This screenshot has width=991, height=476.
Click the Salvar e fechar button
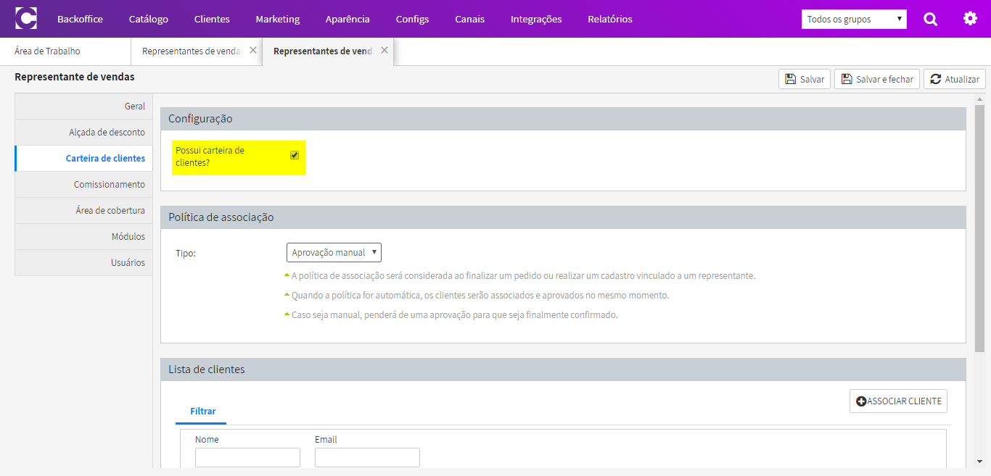click(877, 79)
